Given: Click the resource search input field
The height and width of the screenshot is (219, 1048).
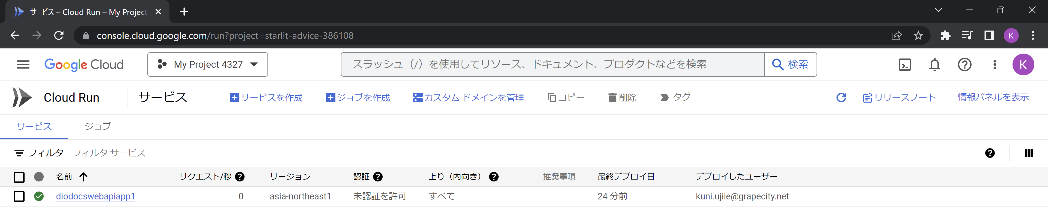Looking at the screenshot, I should click(x=552, y=64).
